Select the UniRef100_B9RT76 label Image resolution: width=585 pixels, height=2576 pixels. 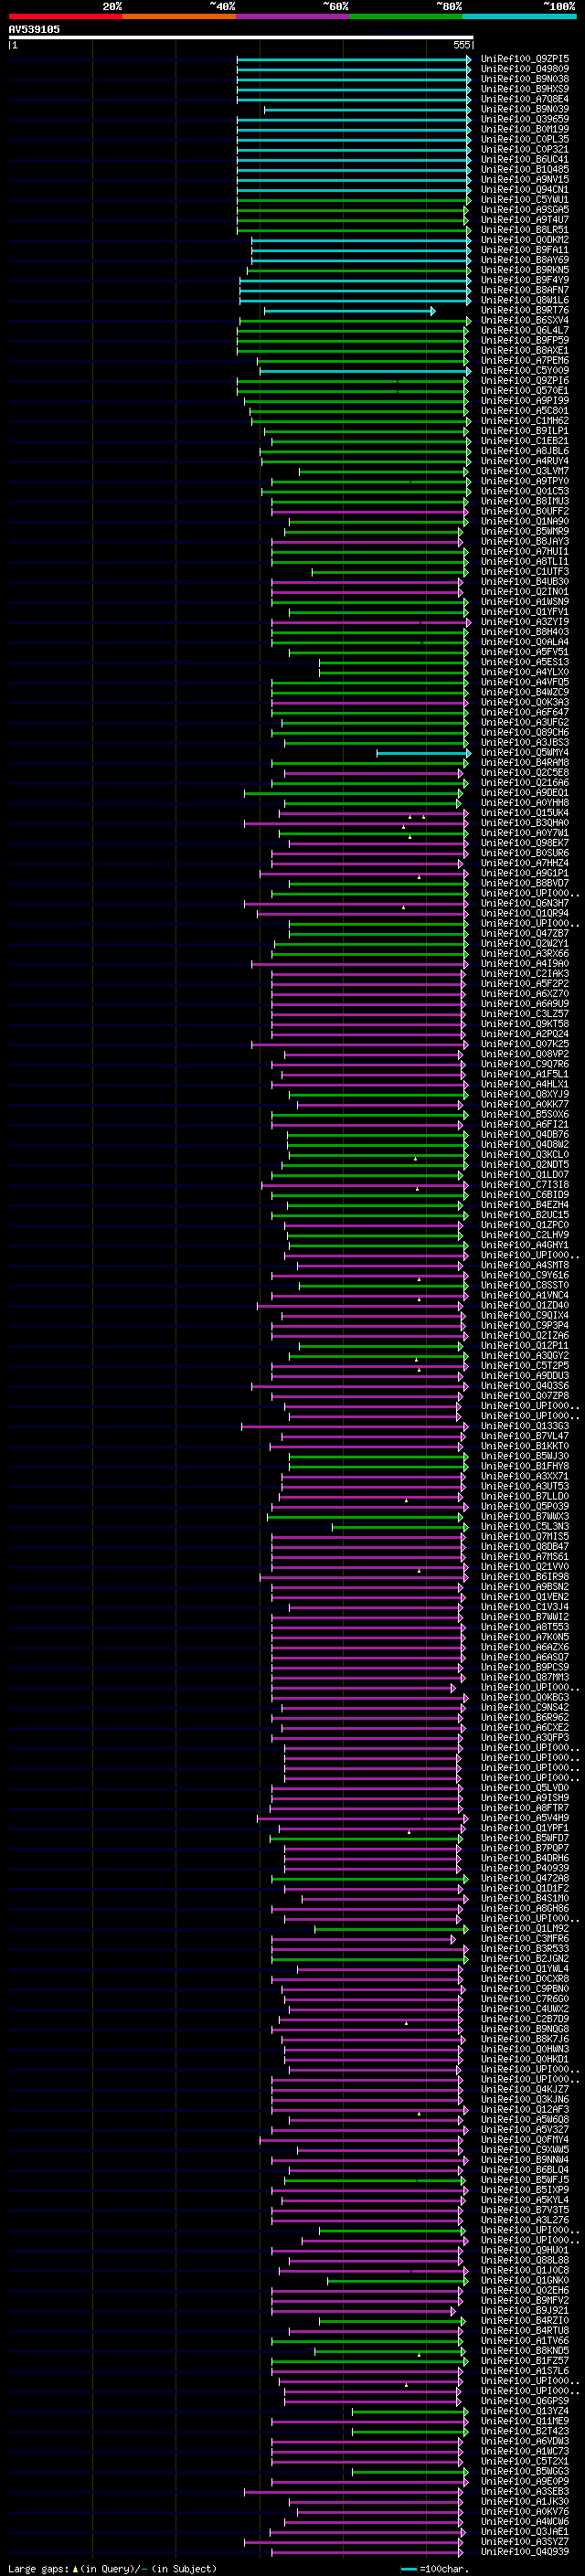[524, 310]
